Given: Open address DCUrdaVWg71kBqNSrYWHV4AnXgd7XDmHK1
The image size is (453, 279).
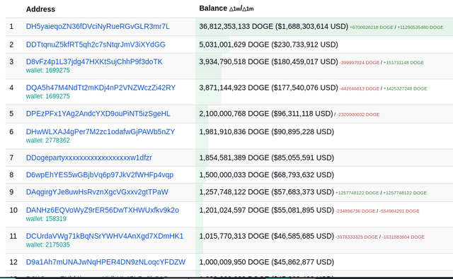Looking at the screenshot, I should click(x=105, y=236).
